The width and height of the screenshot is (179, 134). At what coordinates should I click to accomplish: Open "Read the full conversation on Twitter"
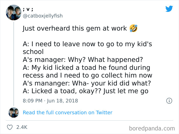click(x=68, y=112)
